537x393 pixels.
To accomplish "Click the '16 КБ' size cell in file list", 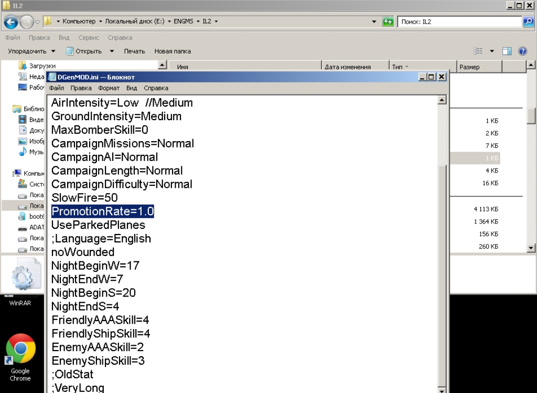I will click(x=490, y=183).
